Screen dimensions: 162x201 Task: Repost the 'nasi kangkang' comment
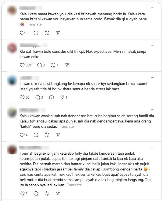pos(51,98)
